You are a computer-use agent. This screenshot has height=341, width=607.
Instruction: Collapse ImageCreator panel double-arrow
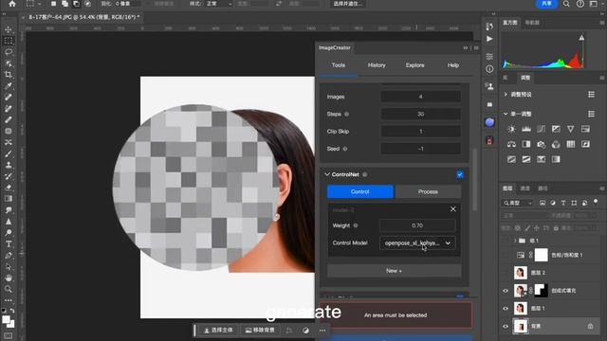(466, 48)
